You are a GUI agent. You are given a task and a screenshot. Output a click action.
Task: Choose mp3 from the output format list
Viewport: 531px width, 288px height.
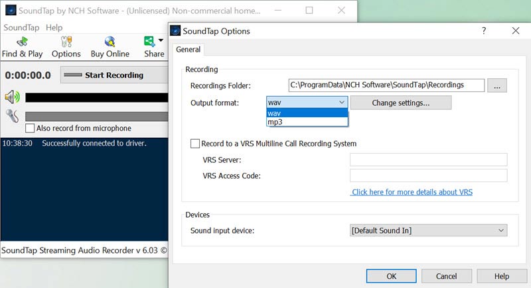[307, 122]
